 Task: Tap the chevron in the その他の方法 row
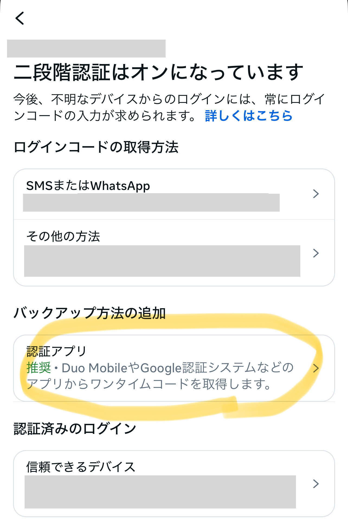(316, 253)
